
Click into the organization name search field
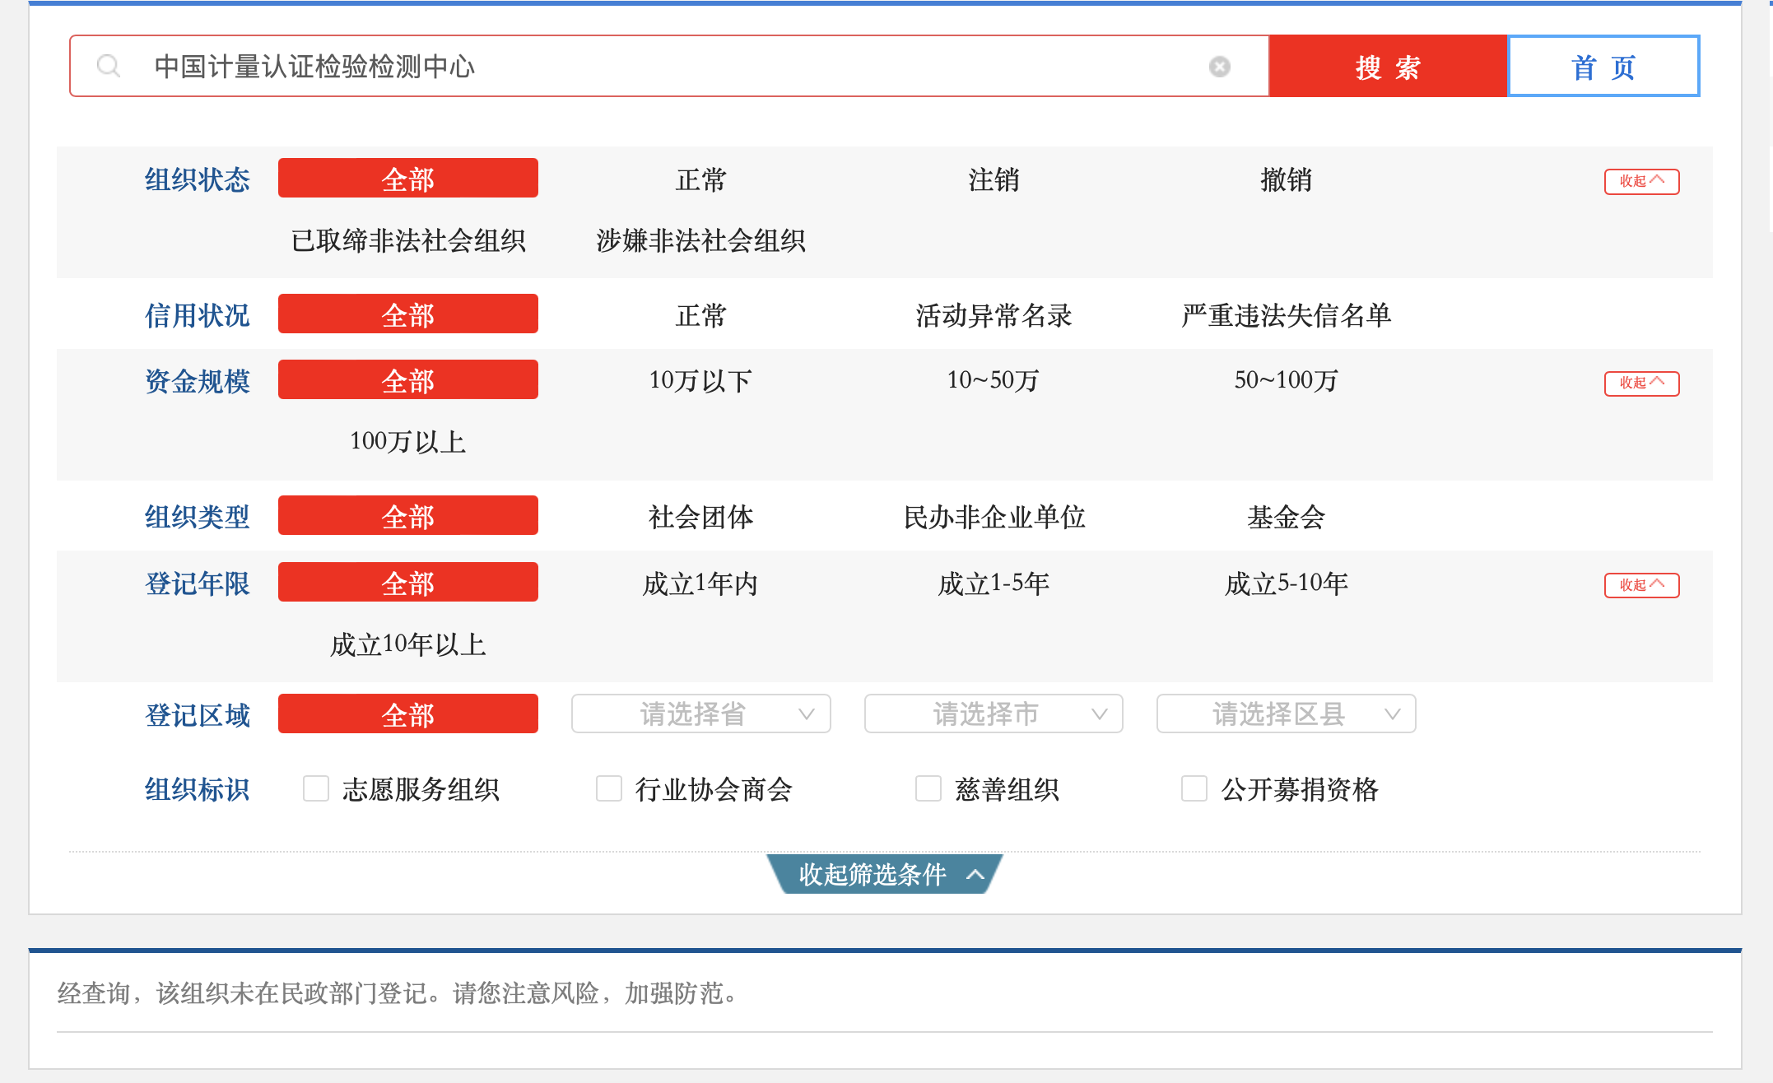pyautogui.click(x=658, y=67)
